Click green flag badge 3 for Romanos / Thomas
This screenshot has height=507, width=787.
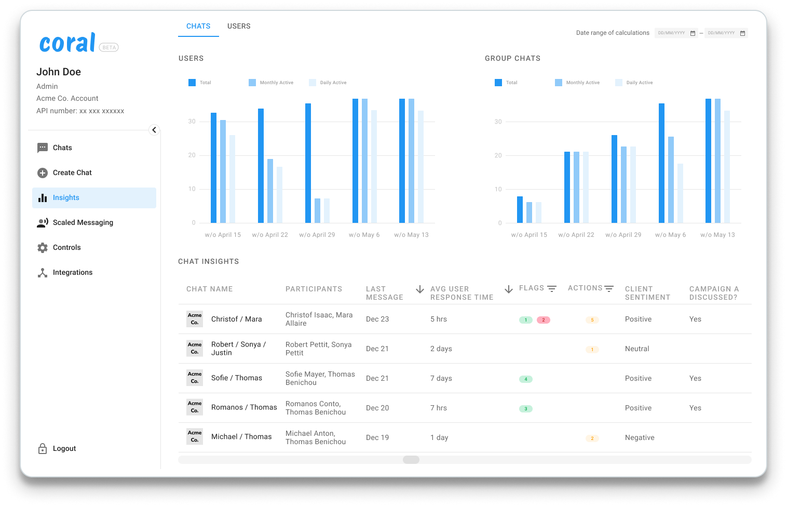pos(526,409)
